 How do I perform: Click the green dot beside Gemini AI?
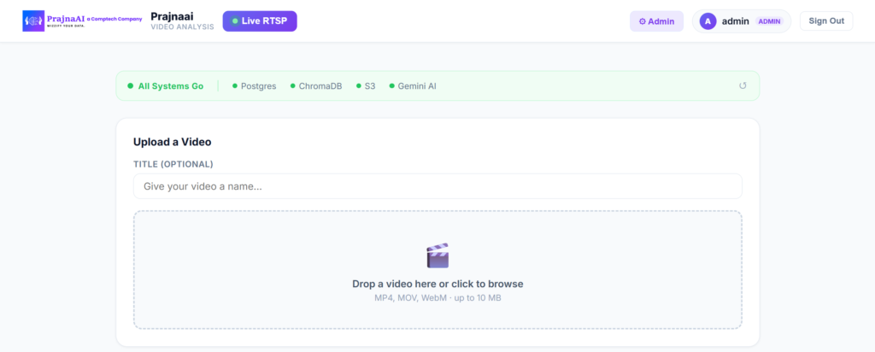pos(391,86)
